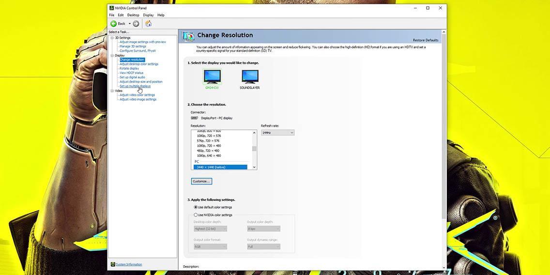Image resolution: width=550 pixels, height=275 pixels.
Task: Open the Back history dropdown arrow
Action: point(129,24)
